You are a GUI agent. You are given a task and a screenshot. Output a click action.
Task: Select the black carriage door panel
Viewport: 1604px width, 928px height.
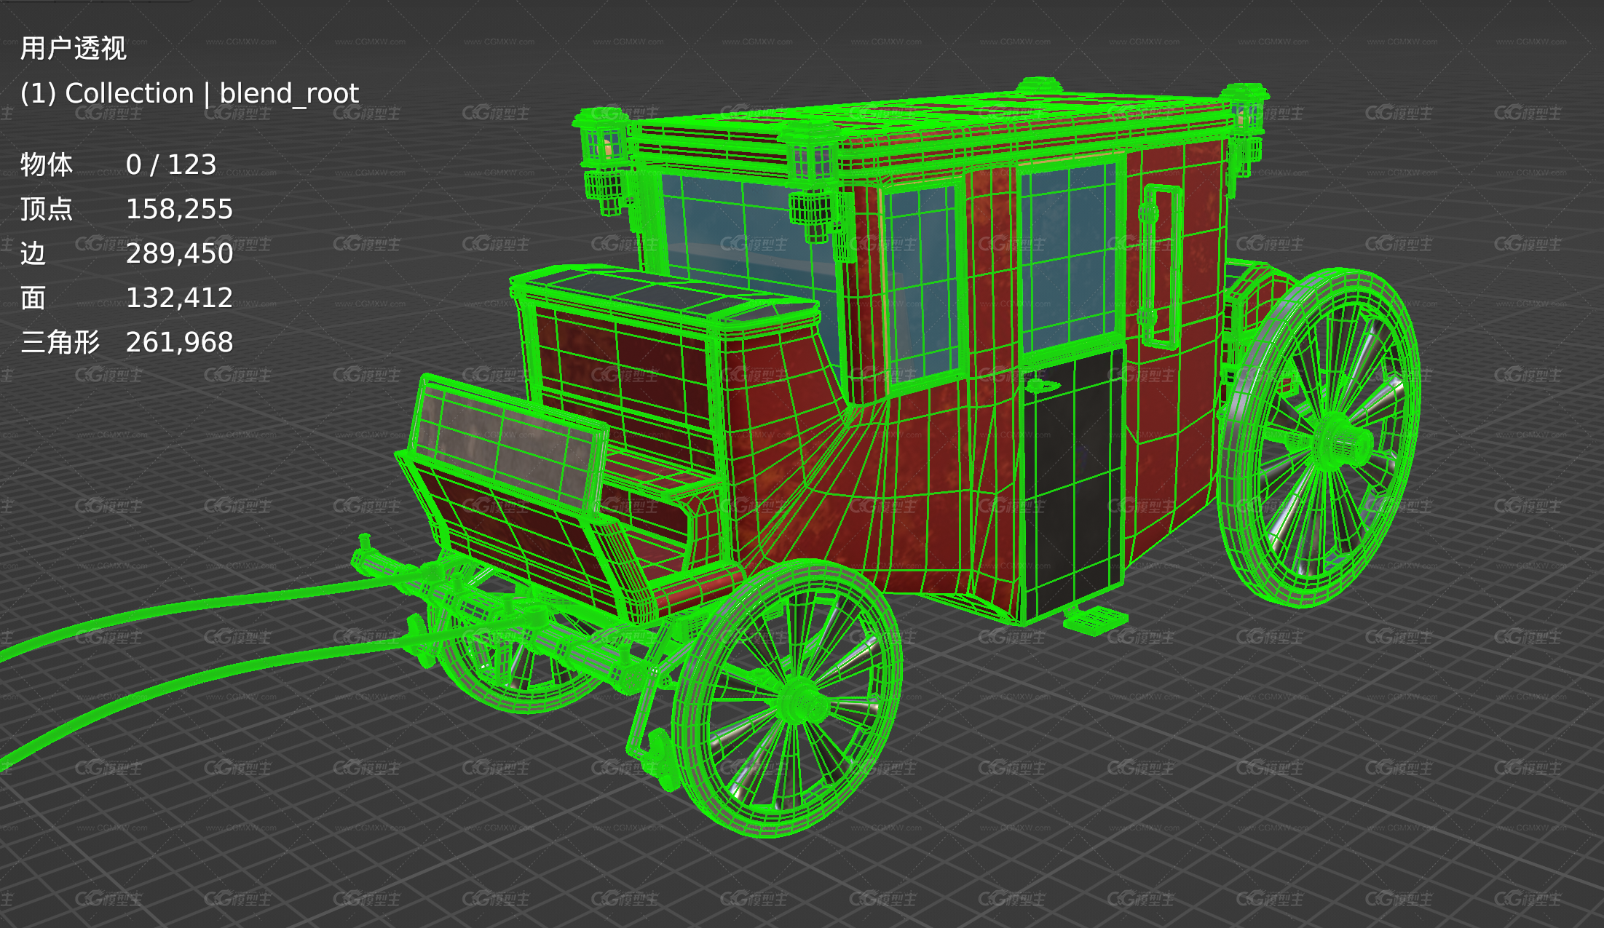pos(1075,485)
